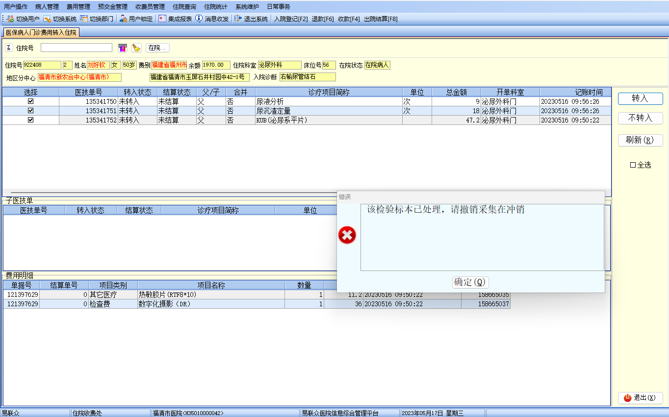Click the 退出系统 toolbar icon

(251, 19)
